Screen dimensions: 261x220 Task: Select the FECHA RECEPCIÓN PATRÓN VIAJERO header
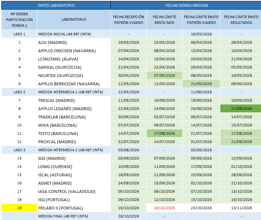[129, 20]
